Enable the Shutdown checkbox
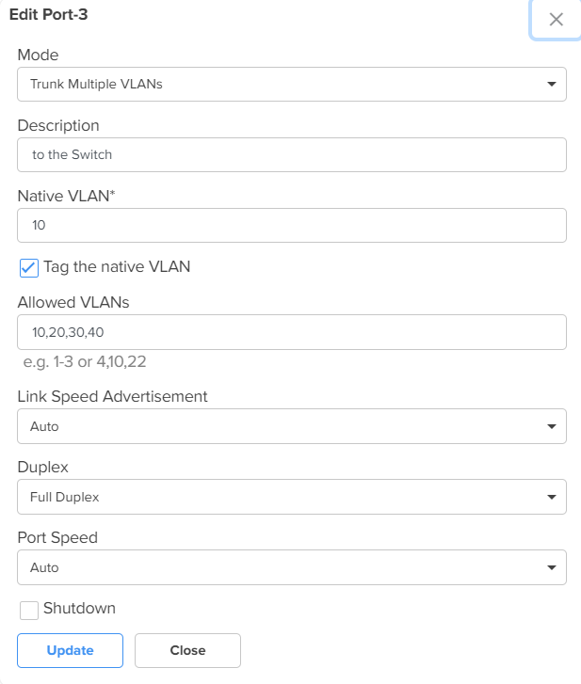Viewport: 581px width, 684px height. coord(29,611)
